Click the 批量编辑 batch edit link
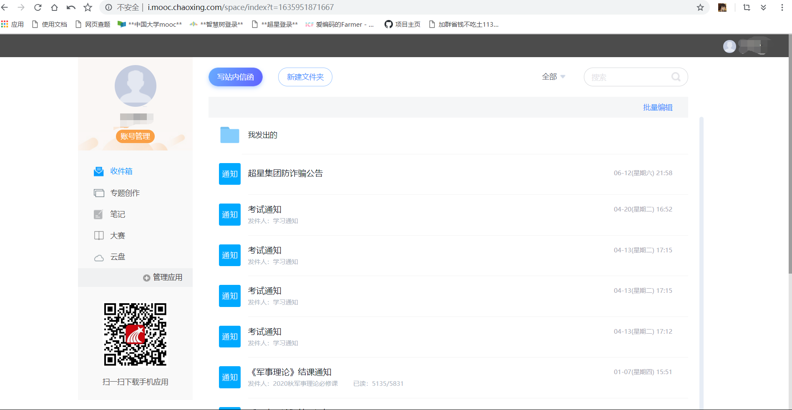The width and height of the screenshot is (792, 410). [x=657, y=107]
